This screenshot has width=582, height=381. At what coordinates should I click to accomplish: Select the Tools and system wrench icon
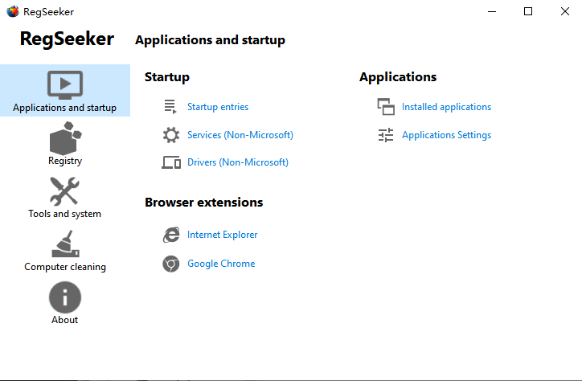64,191
